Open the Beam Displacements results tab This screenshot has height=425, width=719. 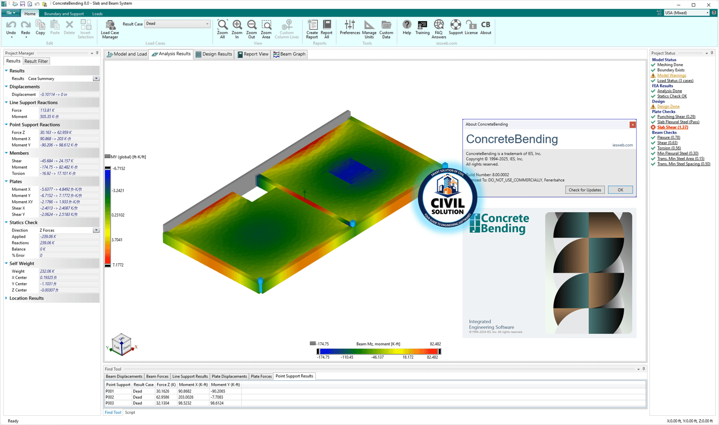(x=124, y=377)
